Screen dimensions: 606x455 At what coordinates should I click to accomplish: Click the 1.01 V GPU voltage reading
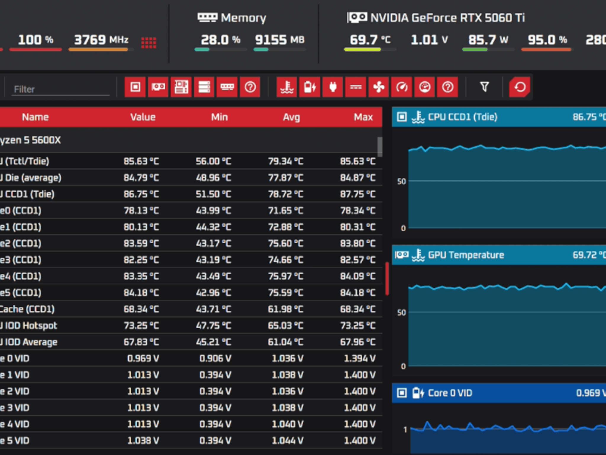(x=429, y=40)
